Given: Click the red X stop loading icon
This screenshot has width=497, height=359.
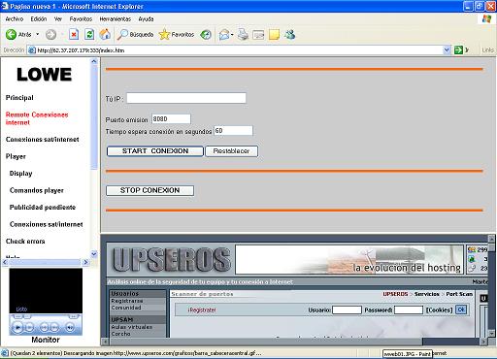Looking at the screenshot, I should (74, 34).
